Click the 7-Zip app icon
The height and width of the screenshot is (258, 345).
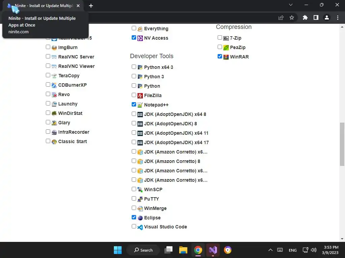tap(226, 38)
